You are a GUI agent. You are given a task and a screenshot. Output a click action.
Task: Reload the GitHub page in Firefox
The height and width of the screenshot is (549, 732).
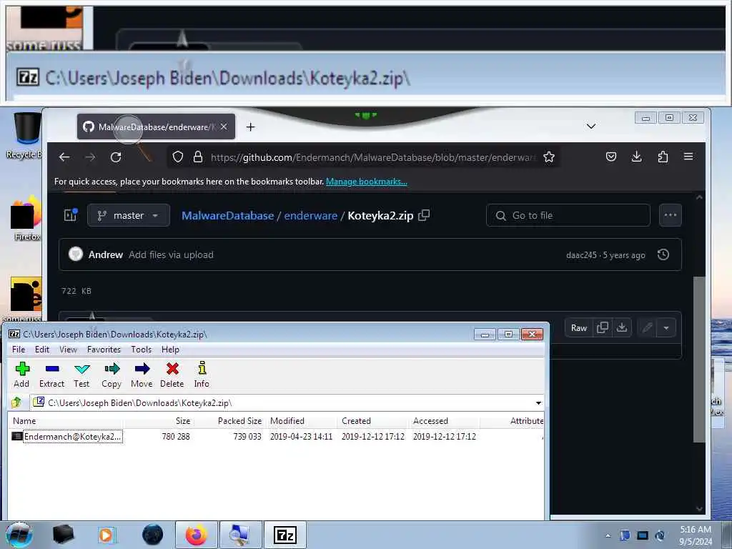[116, 157]
